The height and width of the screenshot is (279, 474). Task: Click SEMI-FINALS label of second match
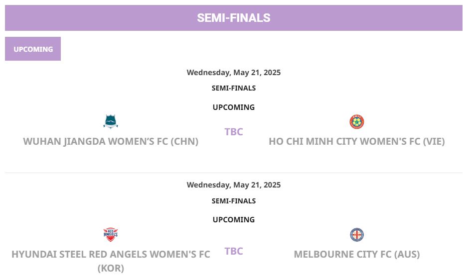tap(234, 201)
